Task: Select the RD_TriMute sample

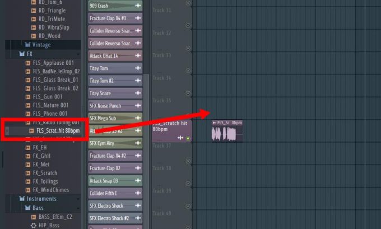Action: [52, 19]
